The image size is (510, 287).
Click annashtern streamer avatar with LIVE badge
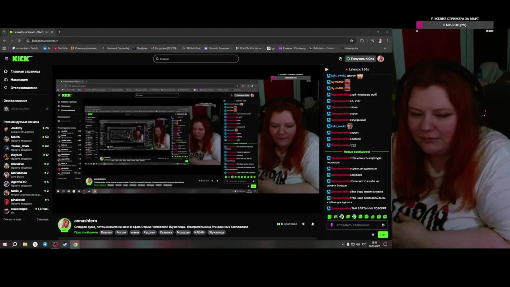[x=65, y=225]
